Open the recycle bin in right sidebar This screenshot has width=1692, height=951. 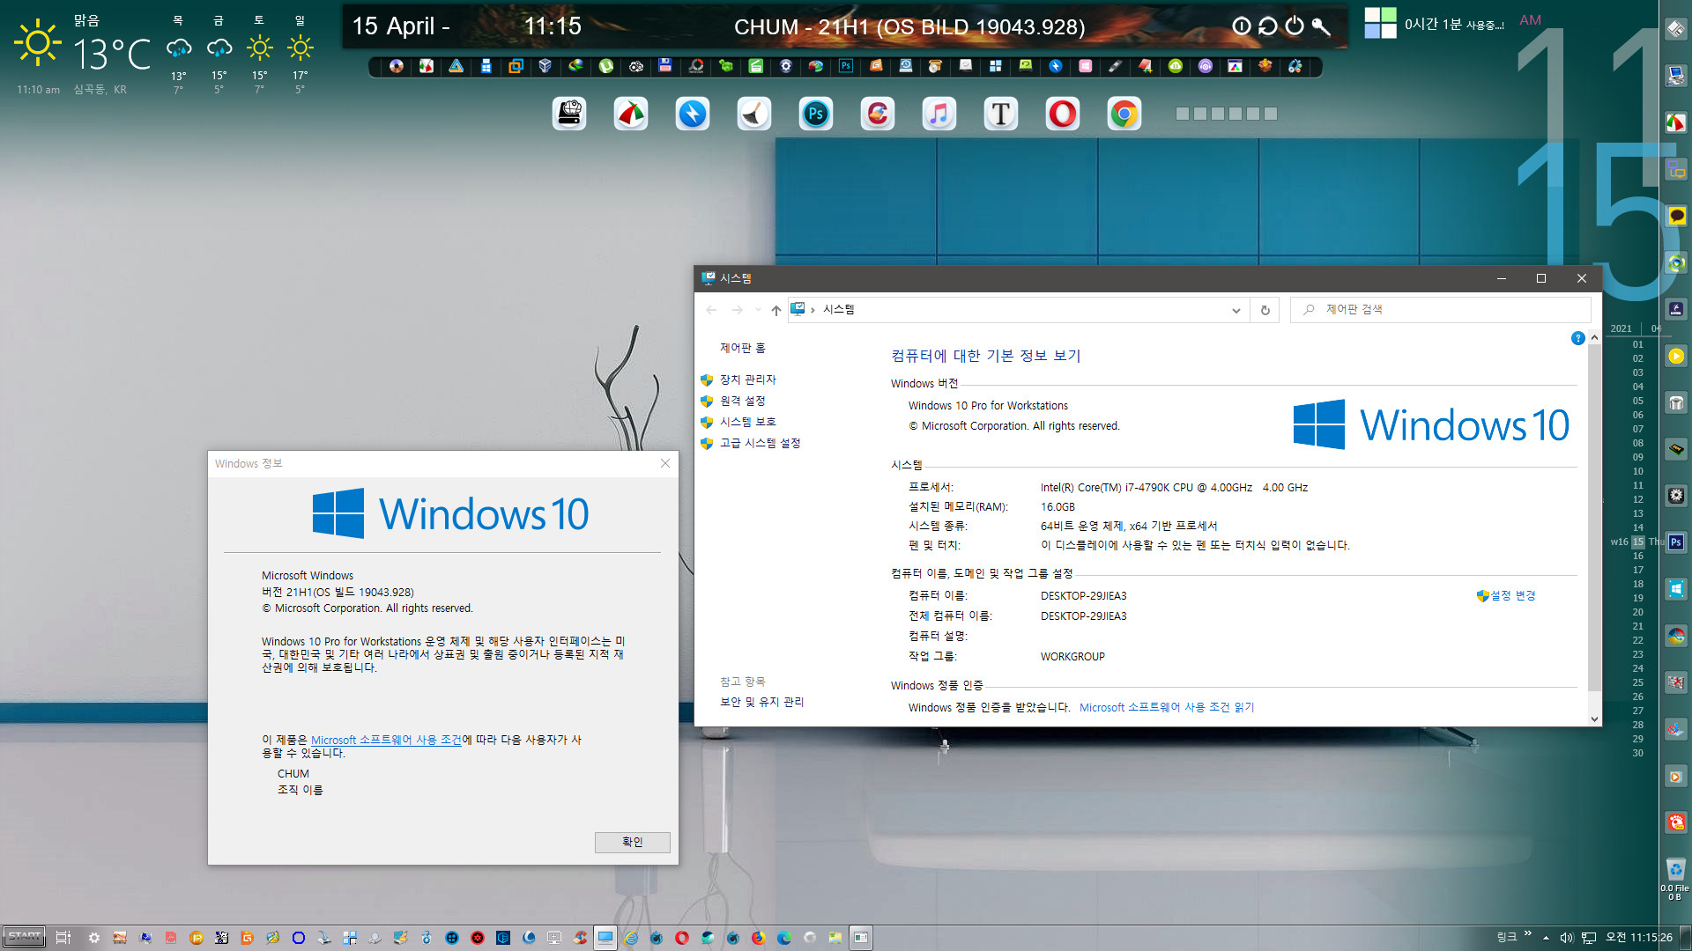pos(1675,869)
